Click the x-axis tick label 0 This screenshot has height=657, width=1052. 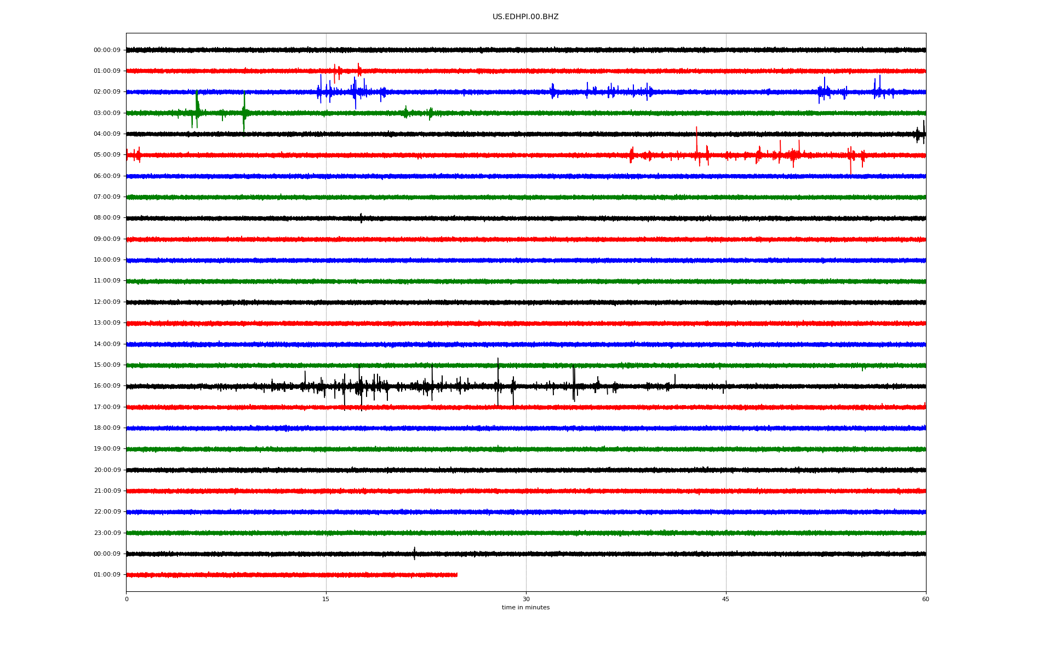[x=127, y=599]
